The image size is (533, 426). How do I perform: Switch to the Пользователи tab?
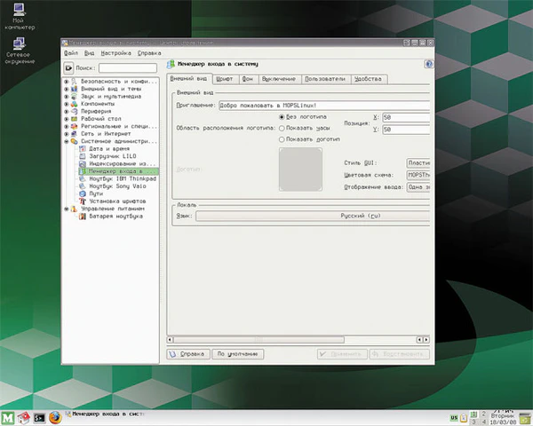[x=324, y=80]
